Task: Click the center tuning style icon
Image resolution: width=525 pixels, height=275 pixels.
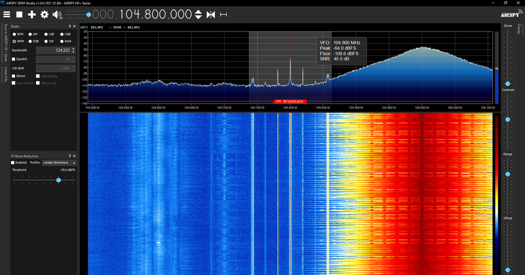Action: pyautogui.click(x=211, y=14)
